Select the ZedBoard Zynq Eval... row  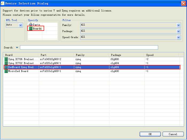coord(92,67)
